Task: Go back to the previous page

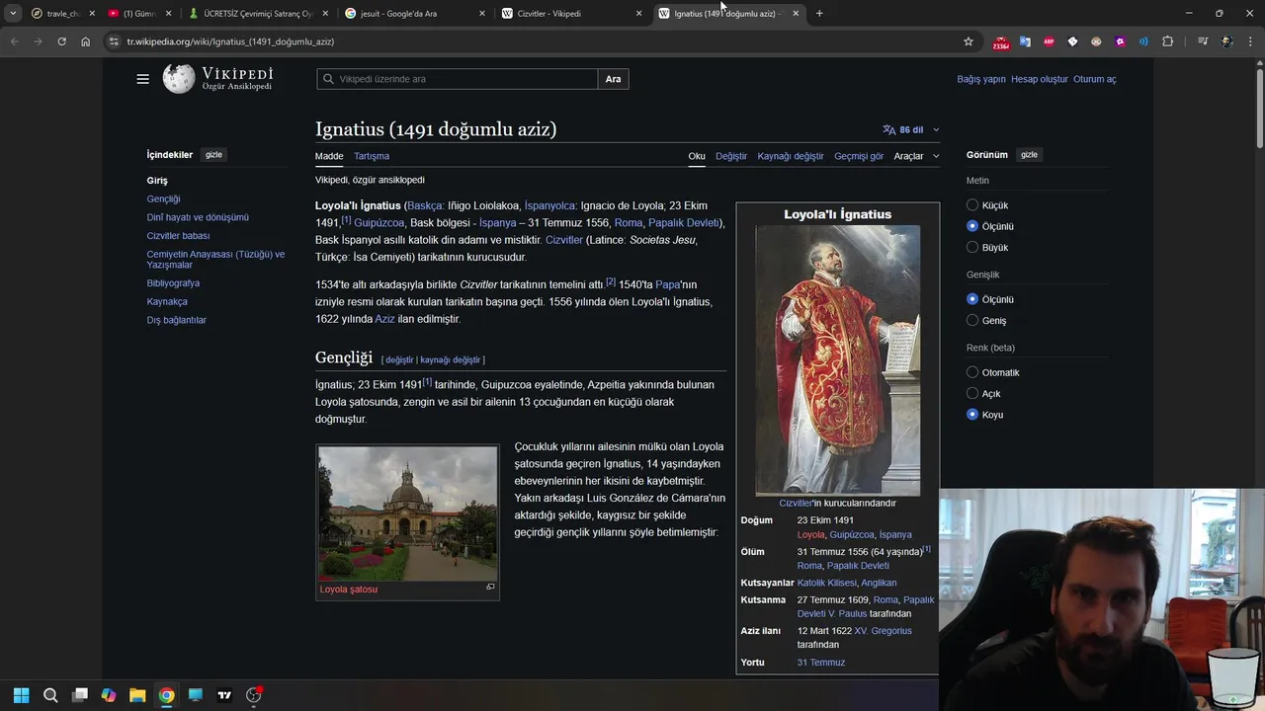Action: [14, 41]
